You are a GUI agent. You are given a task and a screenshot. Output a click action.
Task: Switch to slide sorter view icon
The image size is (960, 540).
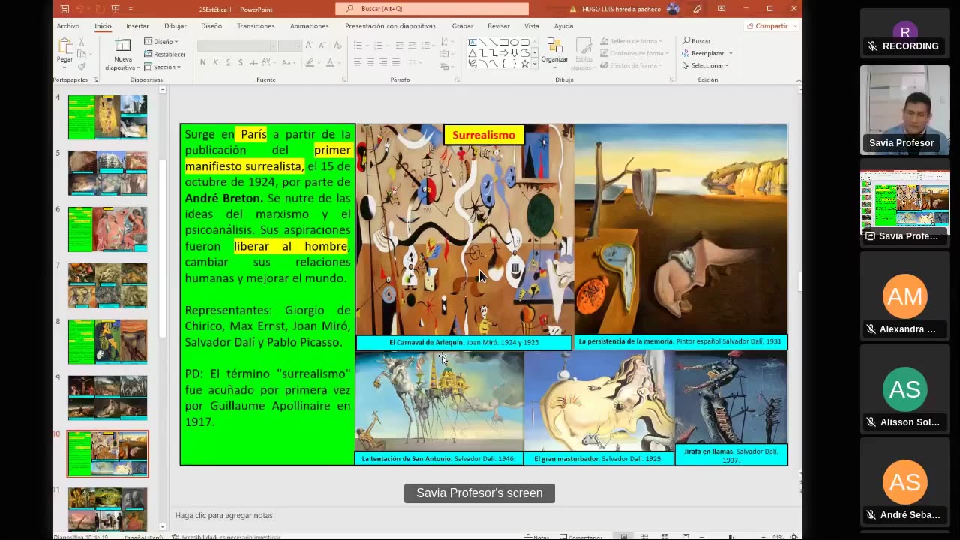tap(644, 537)
